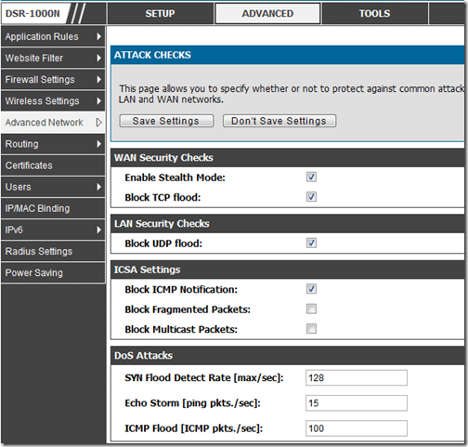This screenshot has width=468, height=447.
Task: Click the Save Settings button
Action: click(x=166, y=121)
